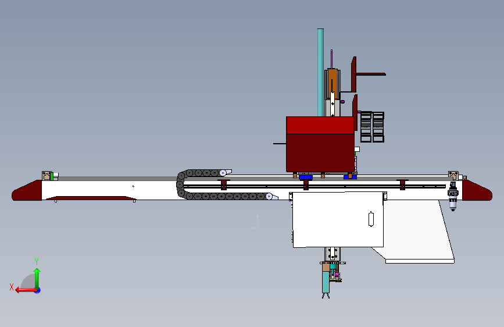
Task: Click the green Y axis arrow of triad
Action: tap(37, 279)
